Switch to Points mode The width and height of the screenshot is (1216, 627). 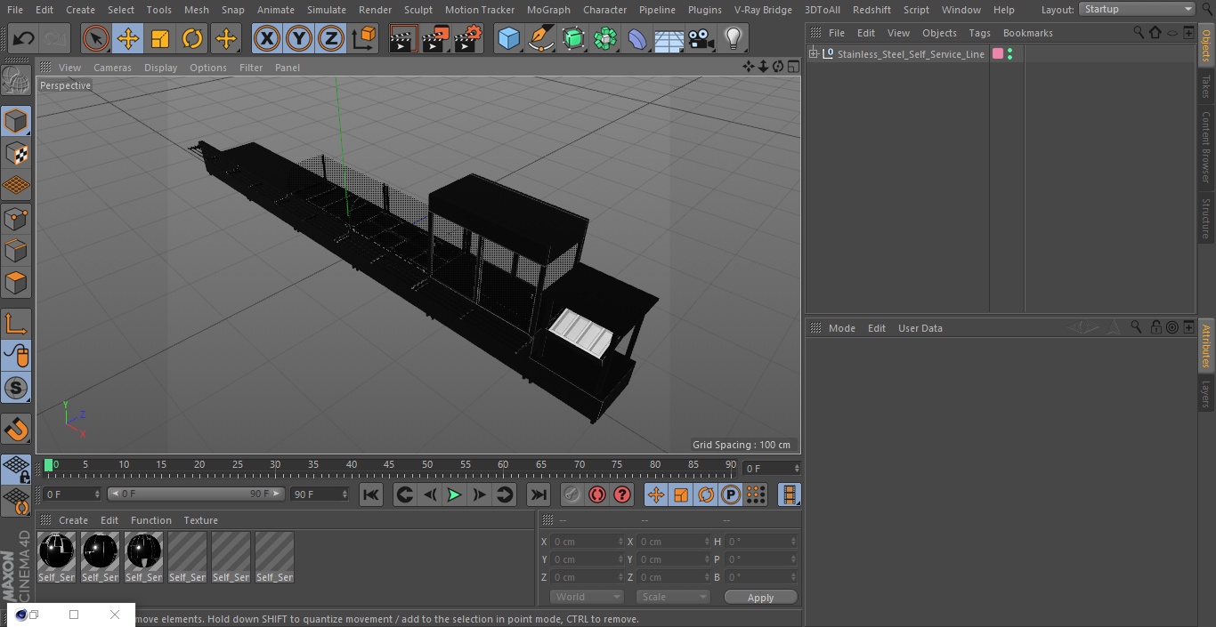coord(16,218)
